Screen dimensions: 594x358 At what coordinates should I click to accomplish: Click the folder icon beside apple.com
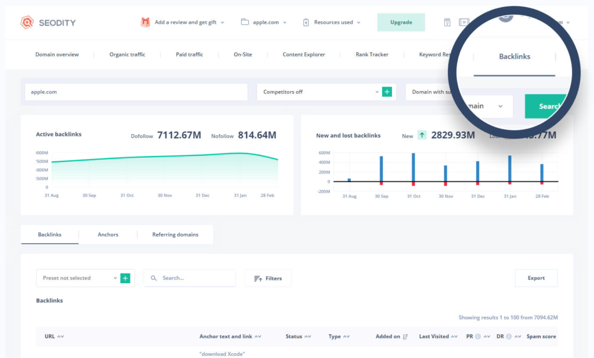pos(245,22)
